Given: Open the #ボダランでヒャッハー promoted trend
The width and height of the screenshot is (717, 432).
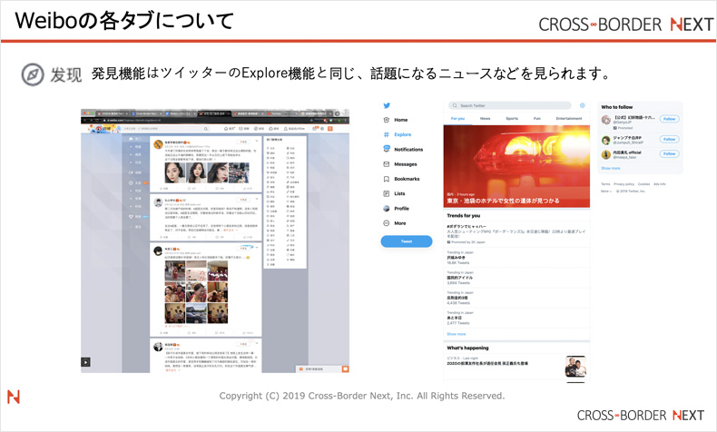Looking at the screenshot, I should (516, 234).
